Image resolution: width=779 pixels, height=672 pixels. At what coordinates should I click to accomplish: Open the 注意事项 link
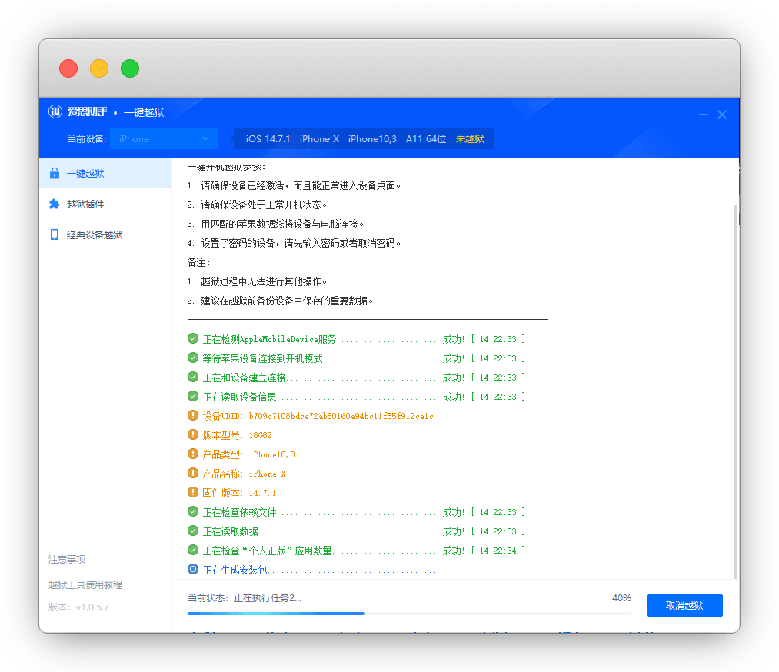click(x=67, y=559)
